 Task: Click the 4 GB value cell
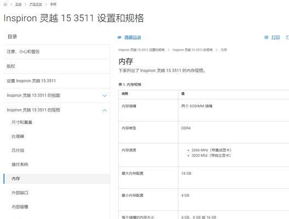coord(234,199)
